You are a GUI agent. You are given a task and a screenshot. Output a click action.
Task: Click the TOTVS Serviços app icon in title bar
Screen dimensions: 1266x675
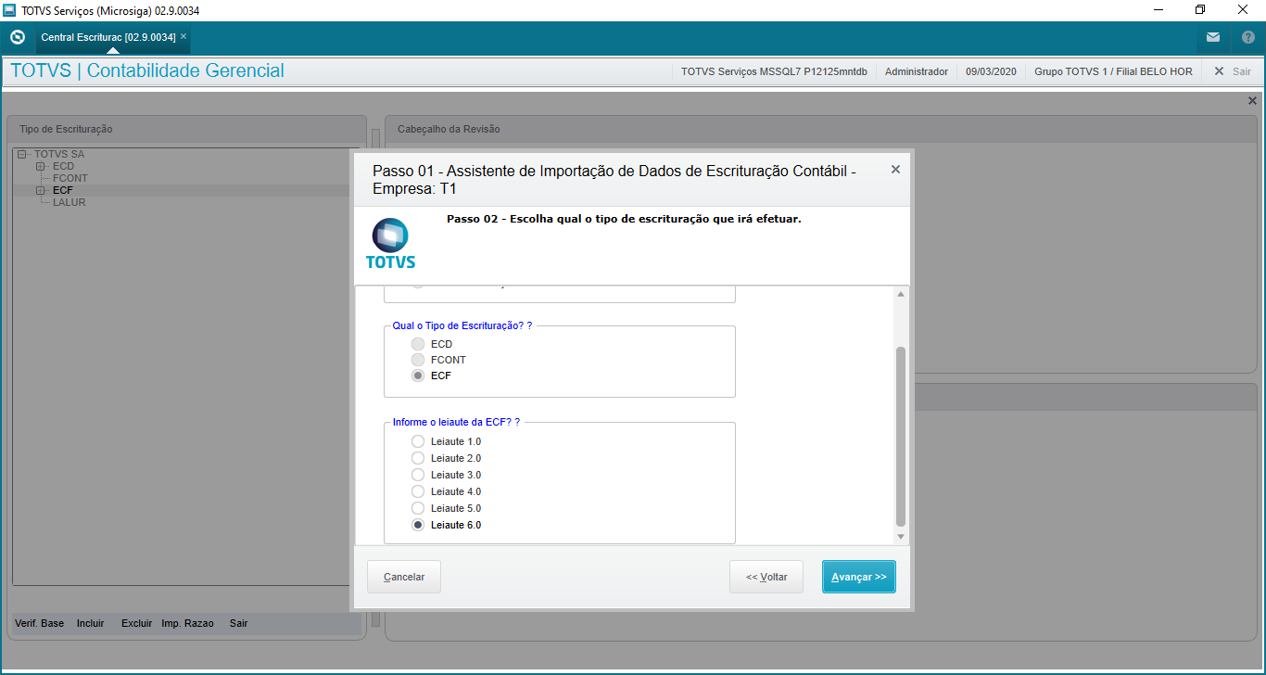point(10,10)
